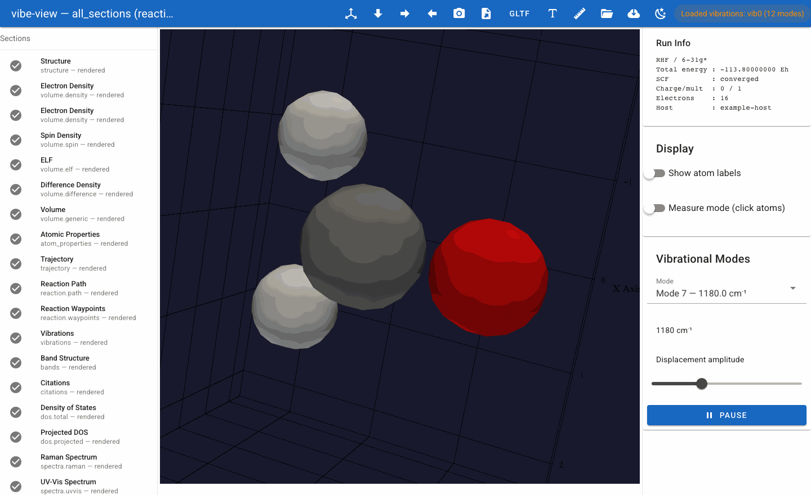Open a file with the folder icon
The image size is (811, 495).
point(607,13)
